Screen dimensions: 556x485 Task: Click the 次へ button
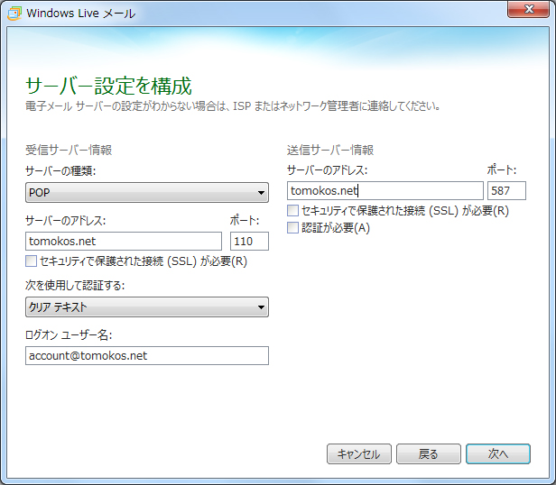tap(498, 453)
